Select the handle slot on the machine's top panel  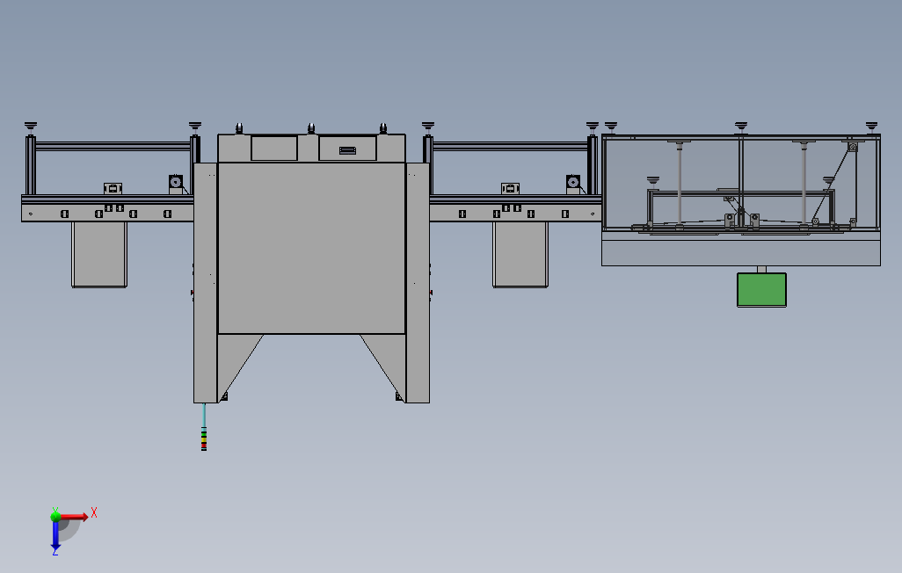(x=347, y=151)
